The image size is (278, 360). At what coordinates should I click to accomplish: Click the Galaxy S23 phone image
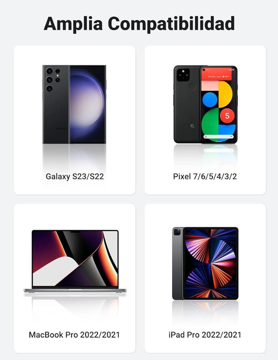[x=74, y=104]
